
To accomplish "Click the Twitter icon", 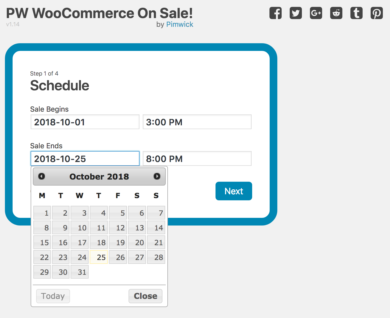I will point(296,13).
